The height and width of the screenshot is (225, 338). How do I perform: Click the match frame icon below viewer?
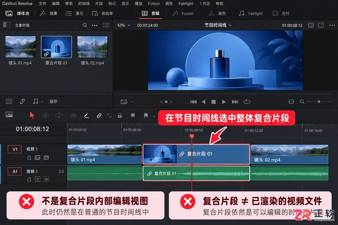291,102
